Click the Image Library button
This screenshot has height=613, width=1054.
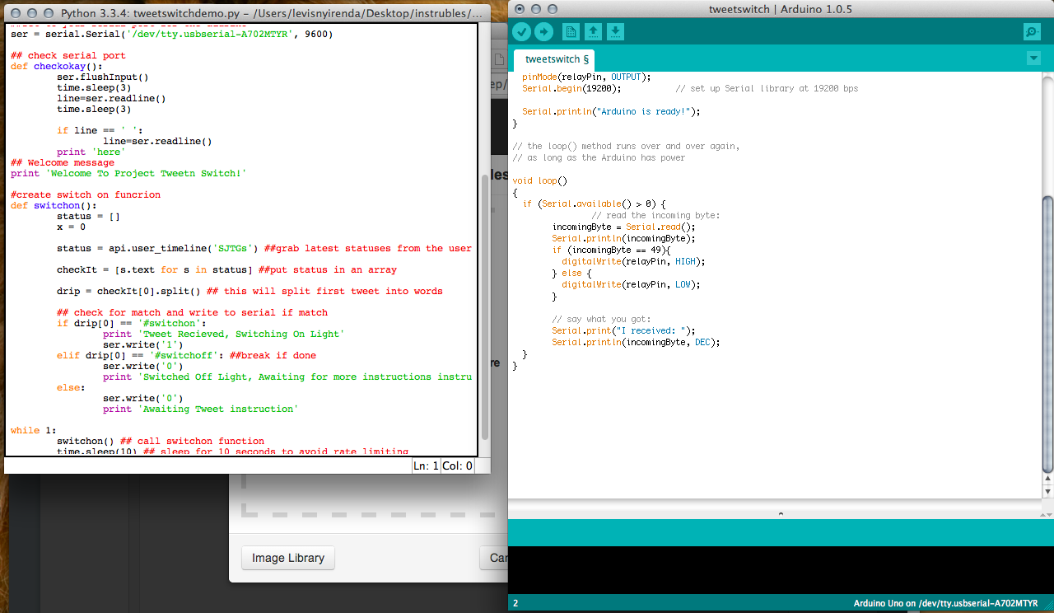(288, 558)
